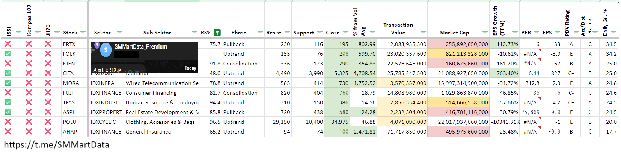Click the red X in KJEN's Kompas 100 column
The width and height of the screenshot is (621, 153).
coord(29,64)
